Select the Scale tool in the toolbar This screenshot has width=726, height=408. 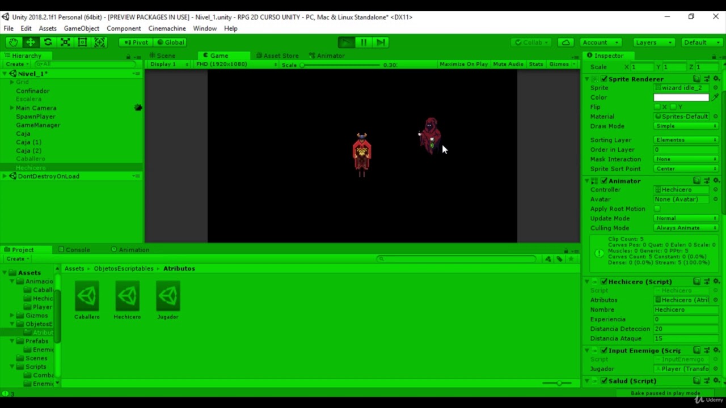coord(65,42)
